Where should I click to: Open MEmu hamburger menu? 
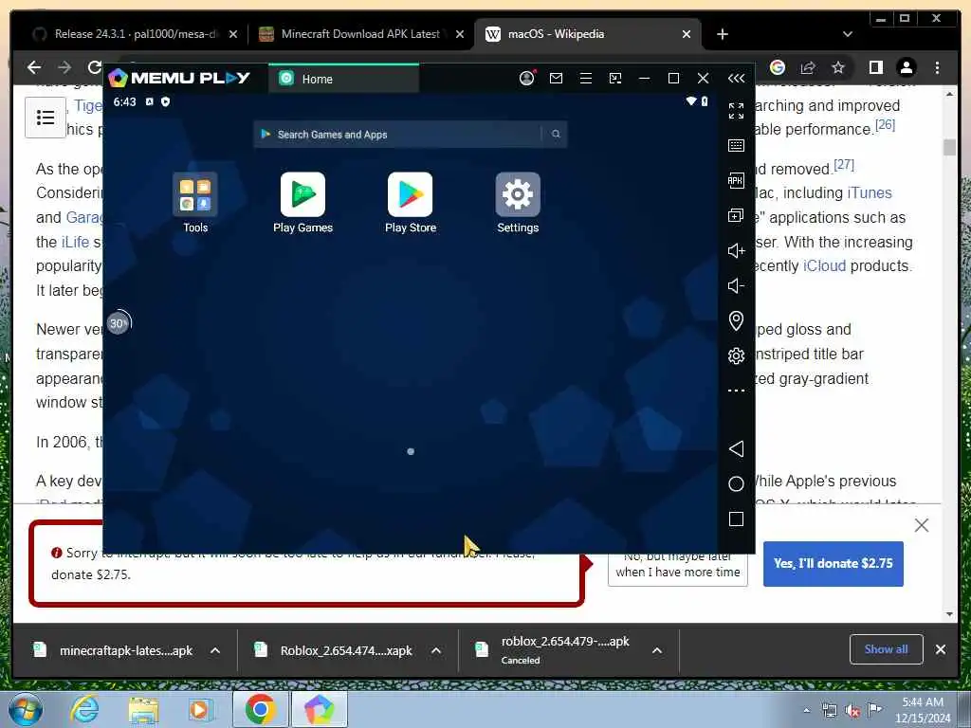(x=586, y=78)
